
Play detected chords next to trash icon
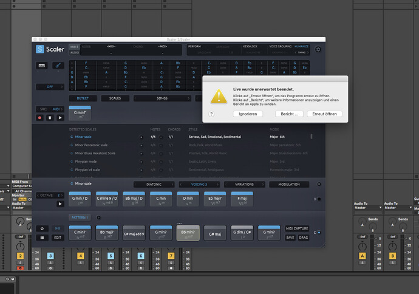click(x=60, y=118)
